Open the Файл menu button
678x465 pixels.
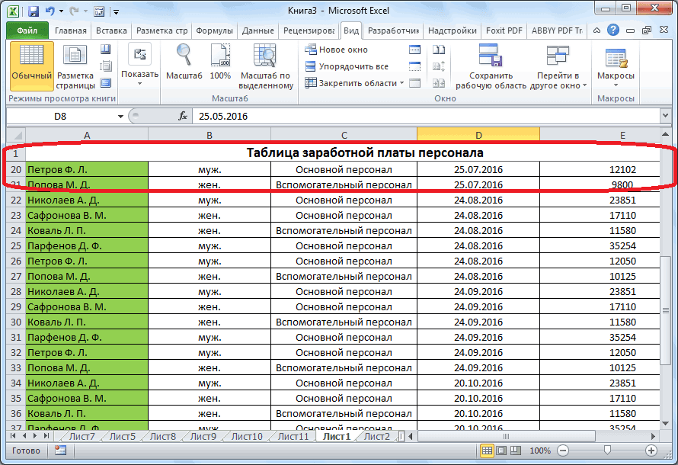pyautogui.click(x=27, y=30)
